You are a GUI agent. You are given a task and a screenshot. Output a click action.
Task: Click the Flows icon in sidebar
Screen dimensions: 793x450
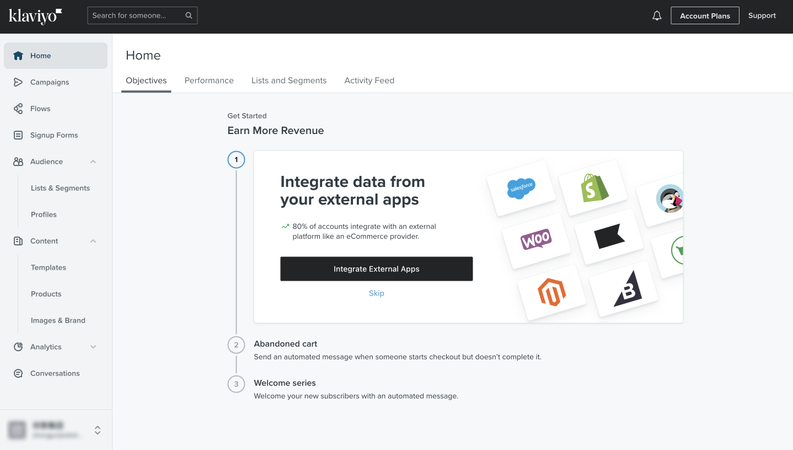(18, 109)
